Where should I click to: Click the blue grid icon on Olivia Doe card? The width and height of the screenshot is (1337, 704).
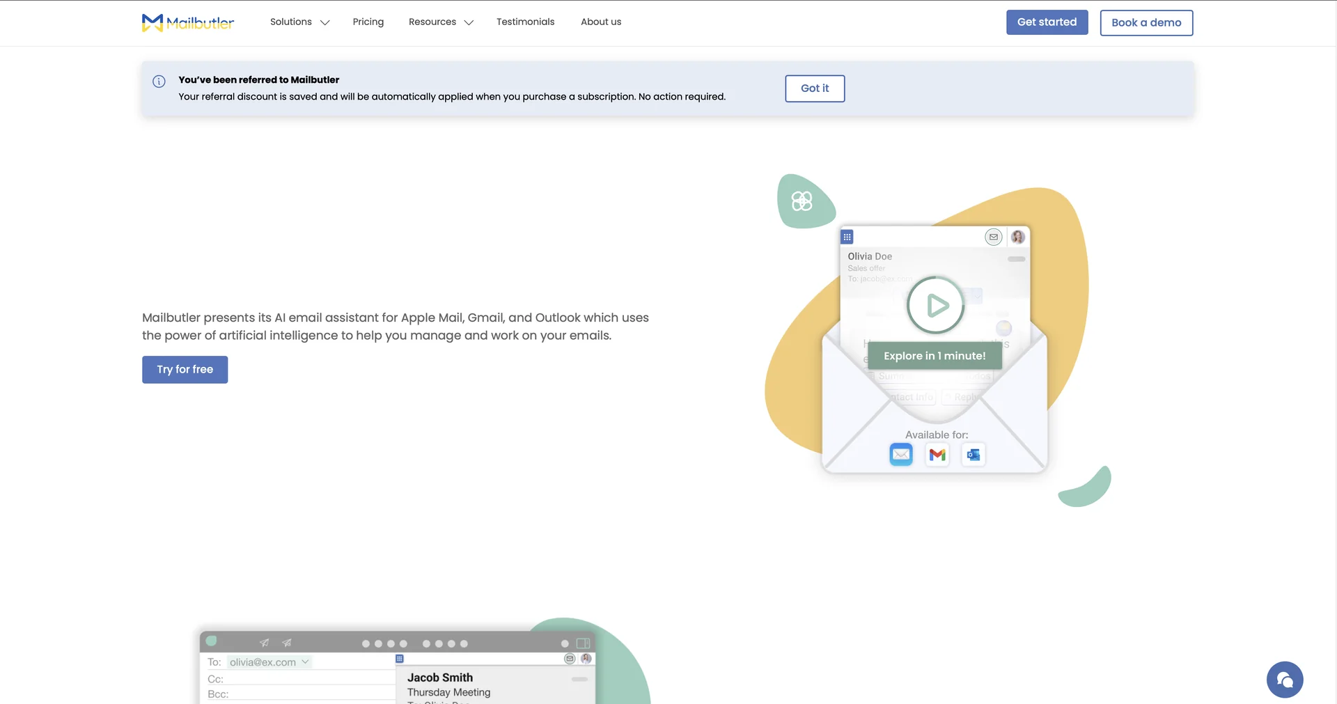point(847,237)
